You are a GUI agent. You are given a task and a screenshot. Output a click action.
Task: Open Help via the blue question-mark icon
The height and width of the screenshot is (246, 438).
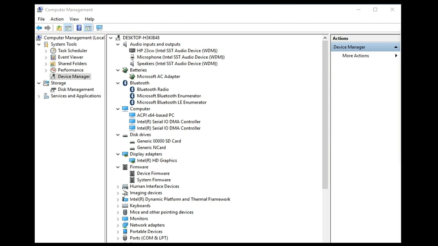click(79, 28)
